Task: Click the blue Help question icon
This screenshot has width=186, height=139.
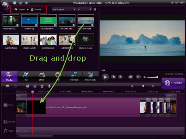Action: point(26,3)
